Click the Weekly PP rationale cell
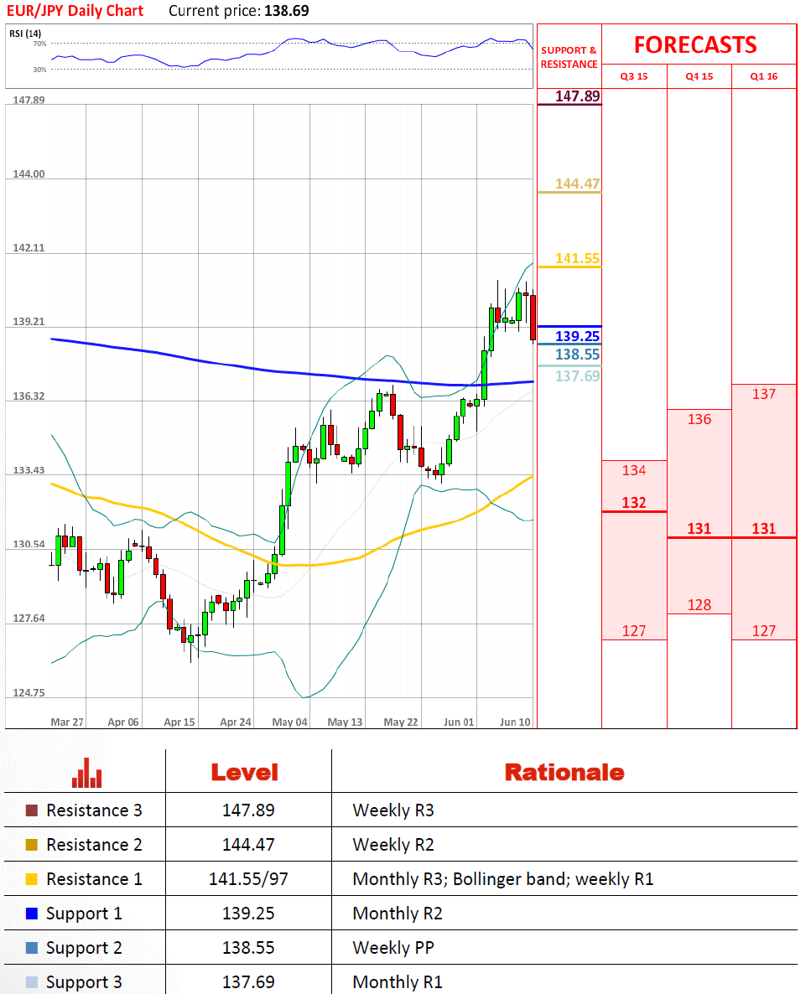 point(393,948)
